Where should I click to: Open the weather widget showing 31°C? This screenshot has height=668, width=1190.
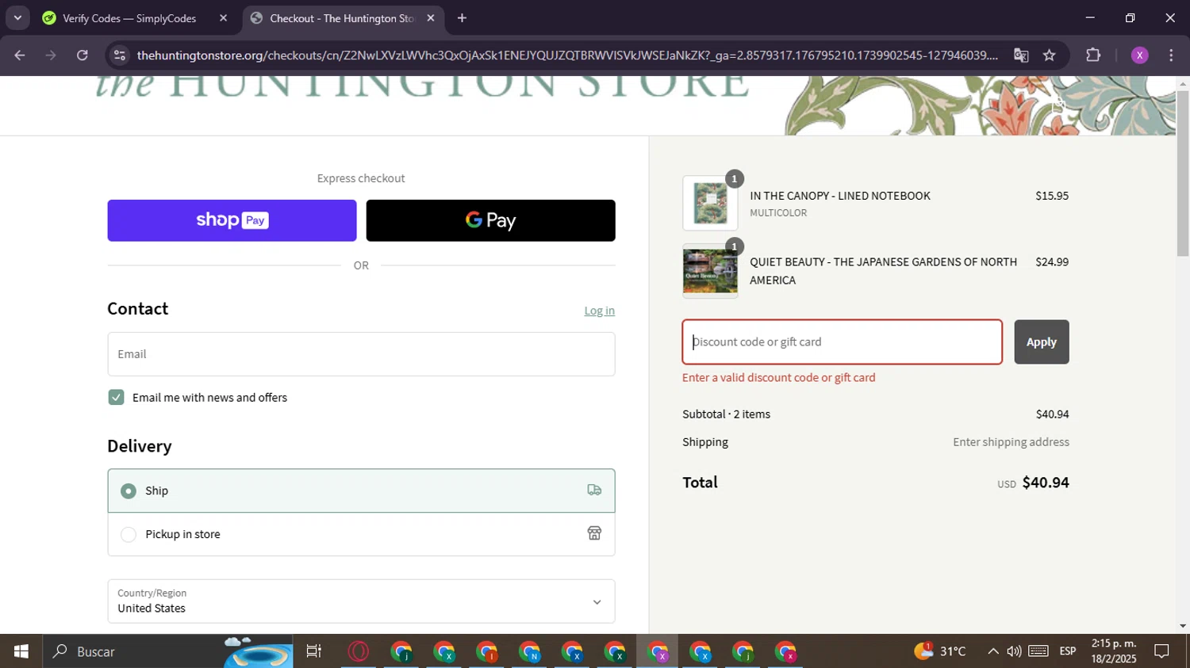[x=941, y=651]
